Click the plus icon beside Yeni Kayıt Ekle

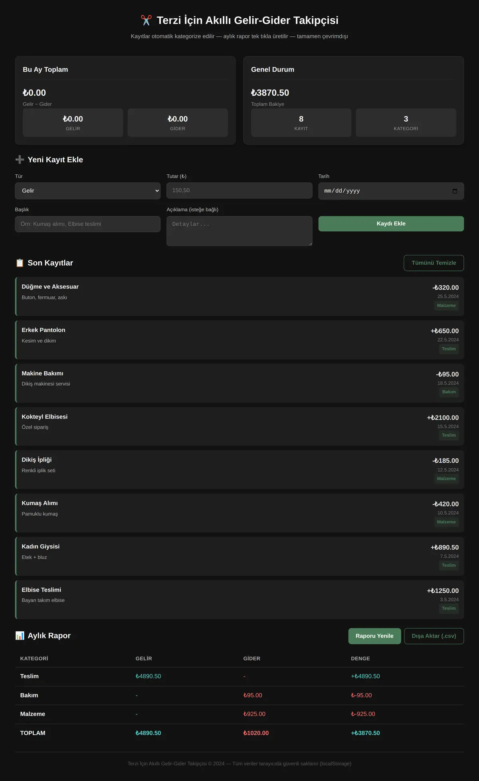click(20, 160)
